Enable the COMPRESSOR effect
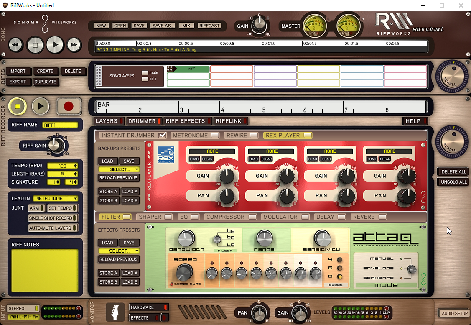The height and width of the screenshot is (325, 471). tap(252, 217)
